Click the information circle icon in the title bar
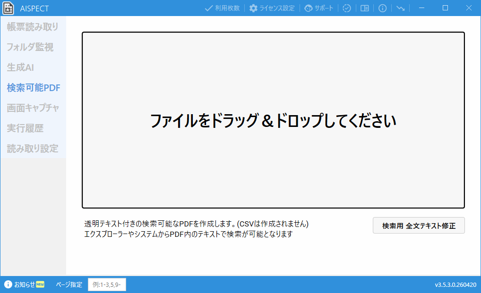The height and width of the screenshot is (293, 481). coord(382,8)
